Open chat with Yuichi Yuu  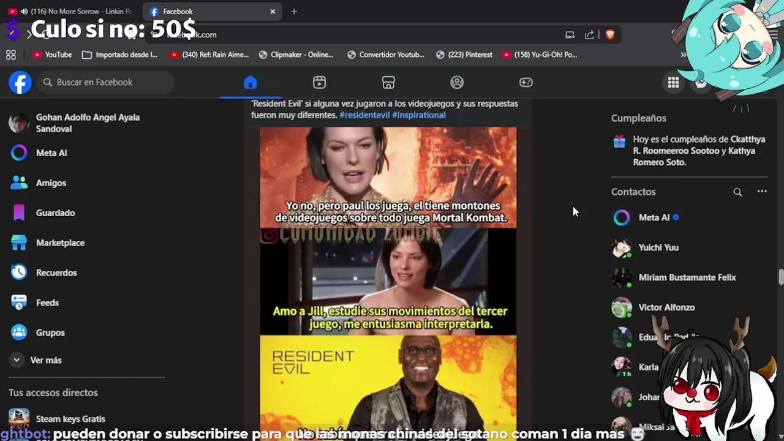[689, 247]
